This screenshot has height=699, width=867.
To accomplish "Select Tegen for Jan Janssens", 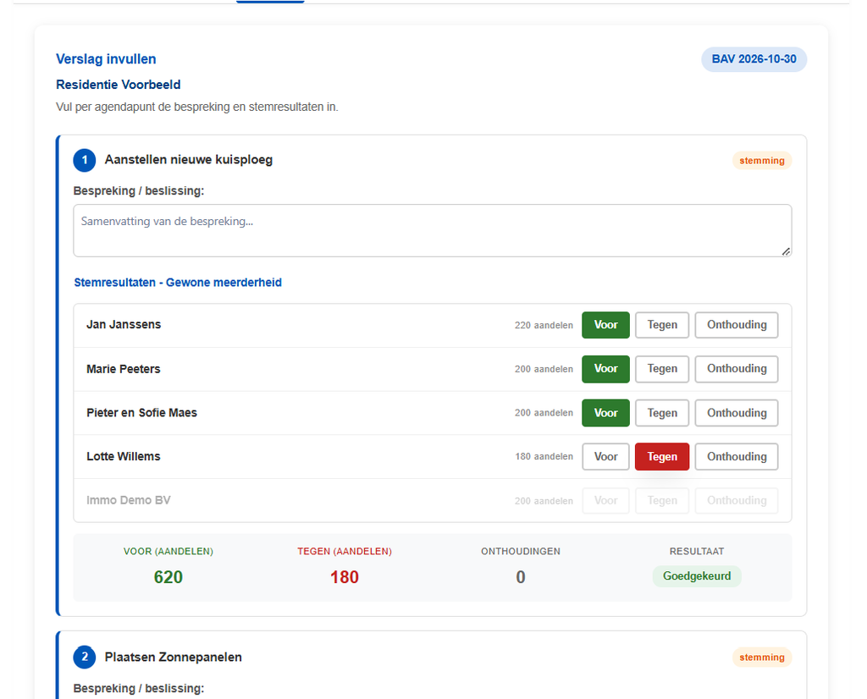I will pyautogui.click(x=662, y=325).
